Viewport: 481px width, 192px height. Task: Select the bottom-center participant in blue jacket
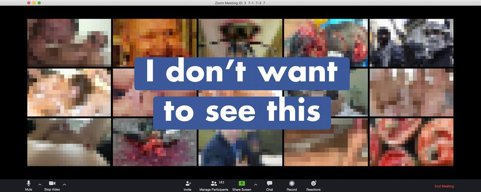(240, 148)
